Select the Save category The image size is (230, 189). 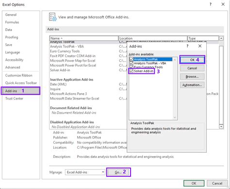click(9, 45)
